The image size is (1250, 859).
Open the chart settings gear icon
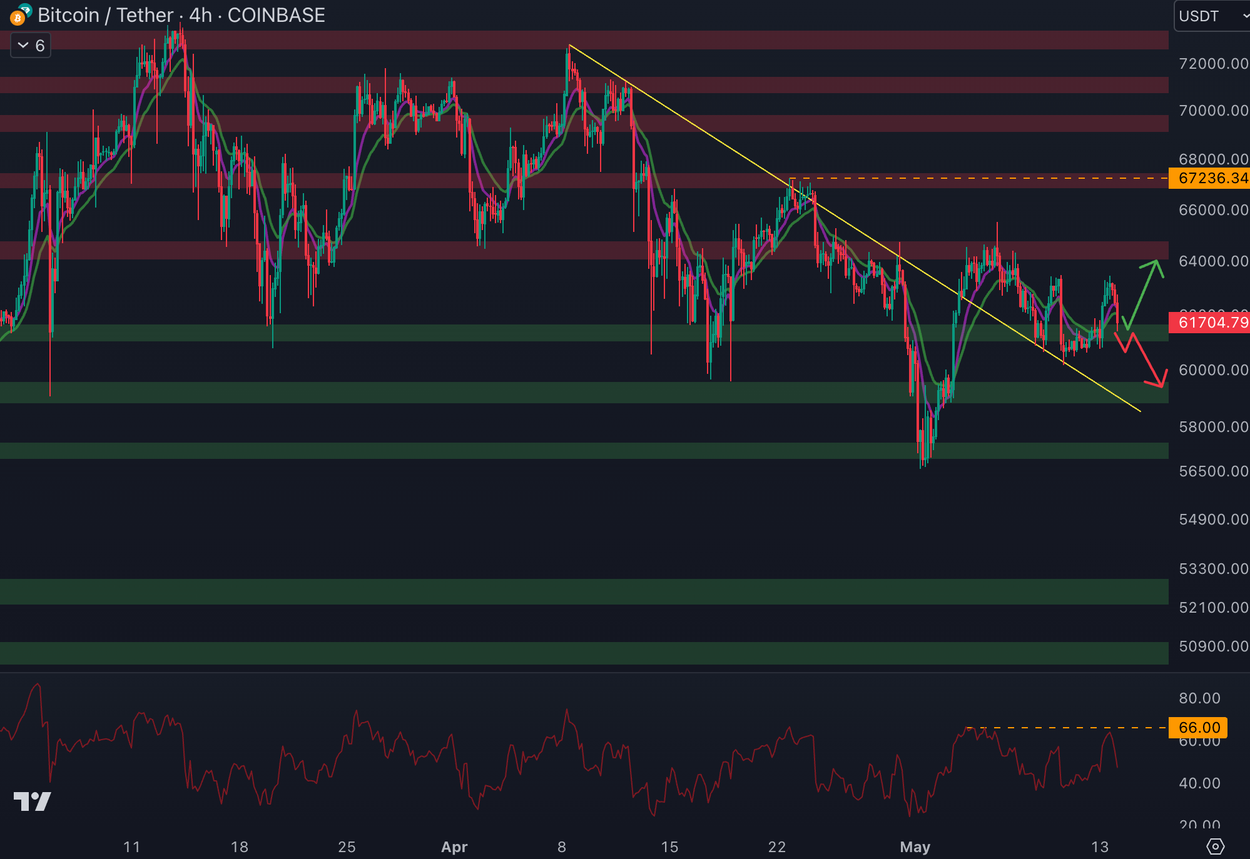[1215, 846]
